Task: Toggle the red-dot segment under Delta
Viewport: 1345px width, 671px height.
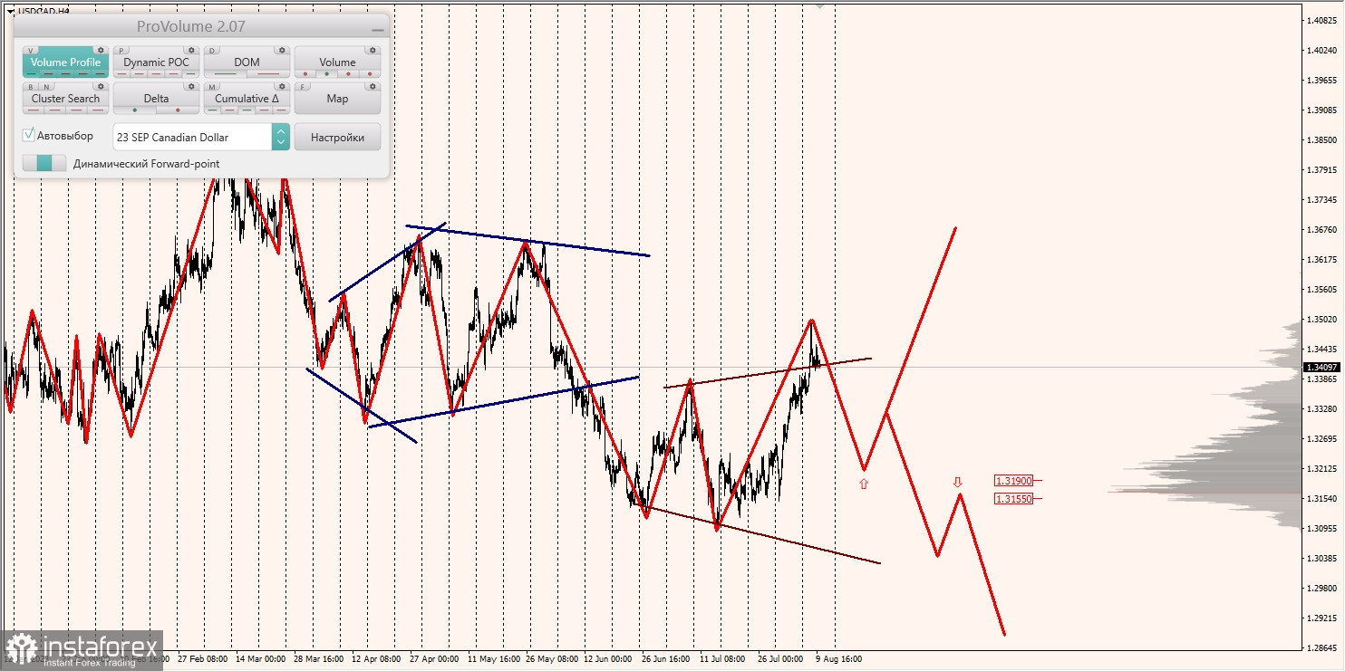Action: pos(178,110)
